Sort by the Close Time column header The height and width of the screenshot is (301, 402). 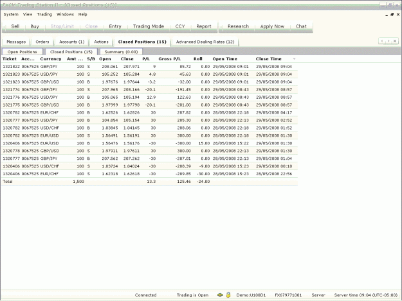pyautogui.click(x=269, y=59)
